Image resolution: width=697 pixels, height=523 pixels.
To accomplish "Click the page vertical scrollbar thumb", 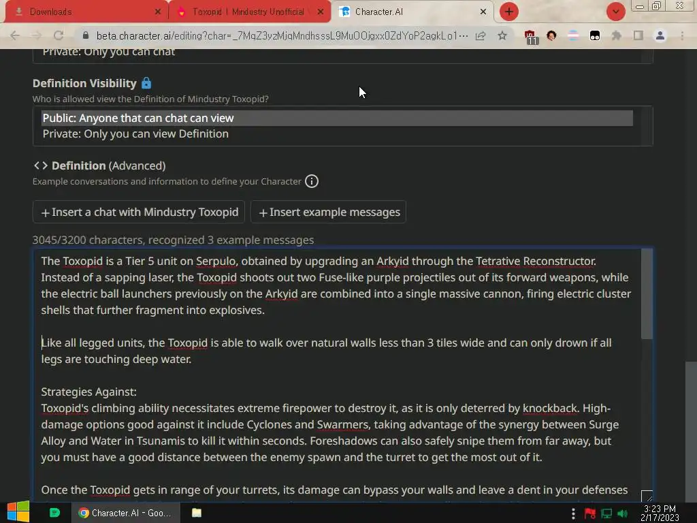I will coord(691,431).
